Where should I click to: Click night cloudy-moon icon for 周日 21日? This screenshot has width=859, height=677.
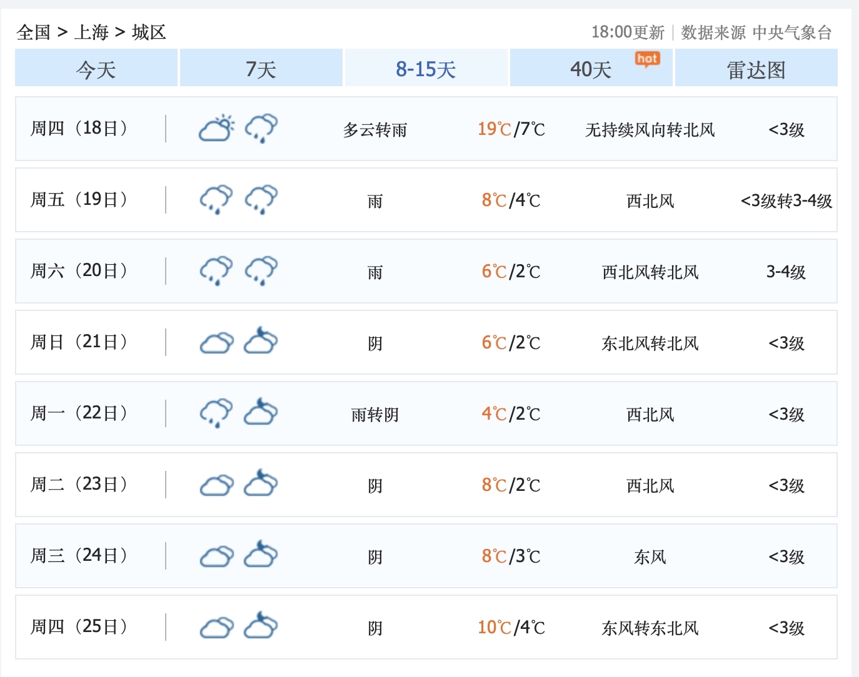pos(261,340)
